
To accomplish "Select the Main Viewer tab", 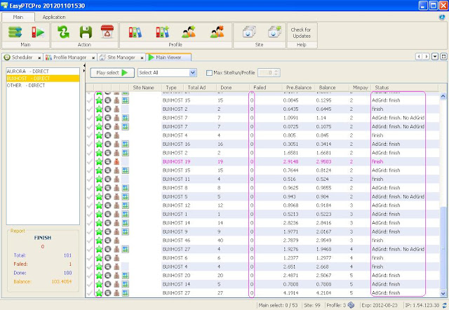I will (x=168, y=58).
